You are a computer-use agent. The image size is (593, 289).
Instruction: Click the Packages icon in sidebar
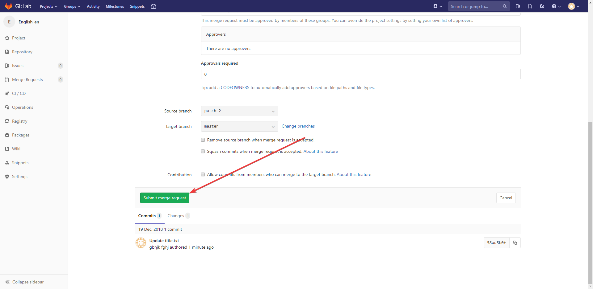point(7,135)
